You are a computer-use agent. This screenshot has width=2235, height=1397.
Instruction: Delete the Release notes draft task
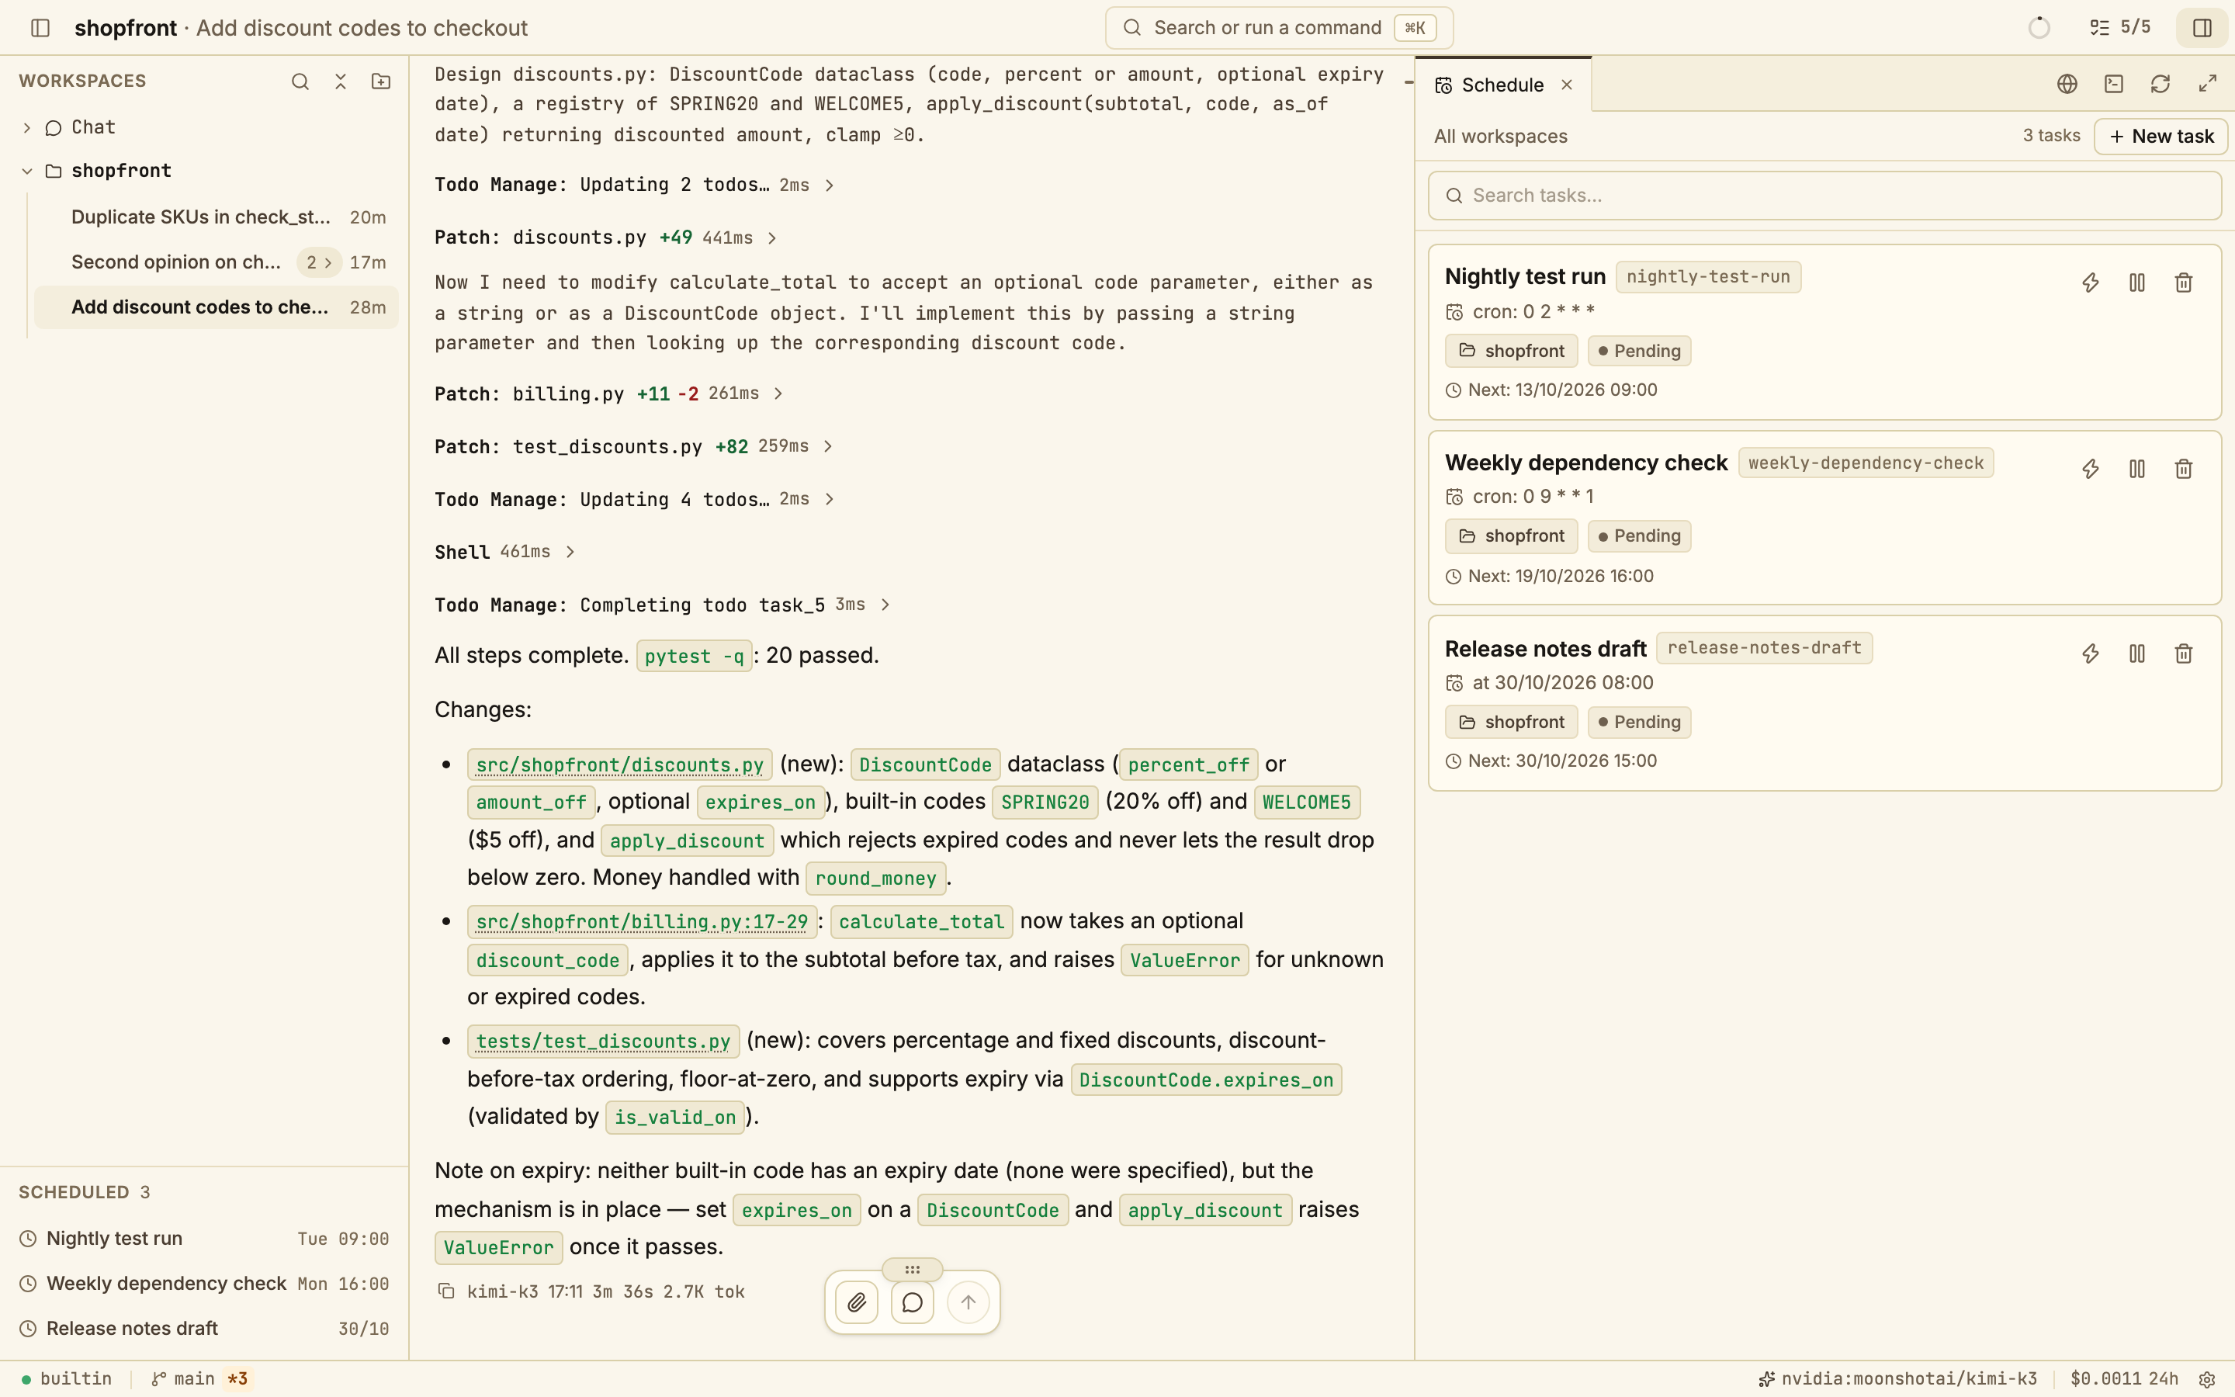[x=2183, y=654]
